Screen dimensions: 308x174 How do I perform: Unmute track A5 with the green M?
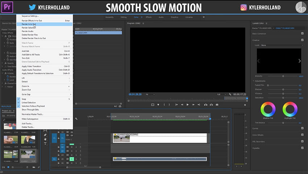72,159
